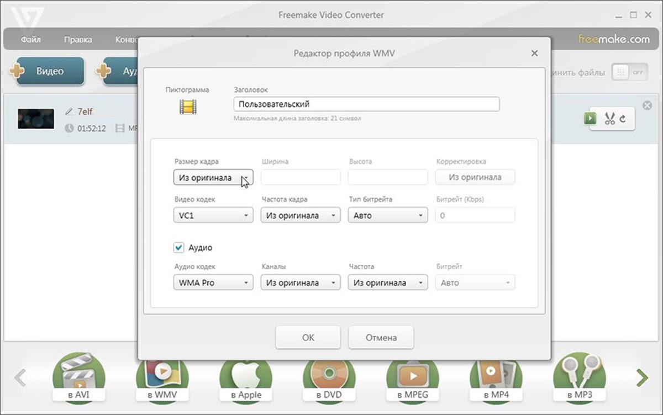Choose the 'в MPEG' conversion format
The image size is (663, 415).
[413, 380]
